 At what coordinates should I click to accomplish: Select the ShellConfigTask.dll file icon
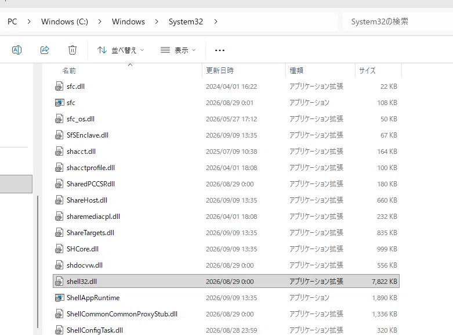point(59,330)
